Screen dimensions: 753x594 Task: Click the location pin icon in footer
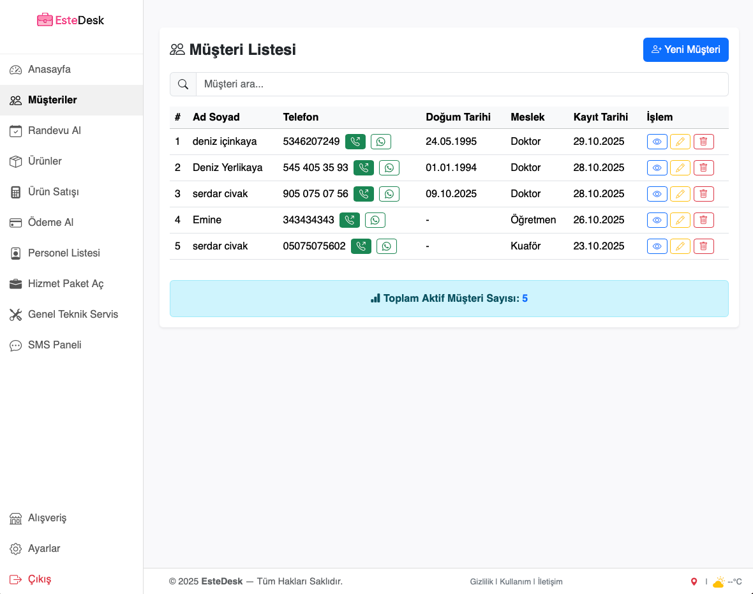[694, 582]
